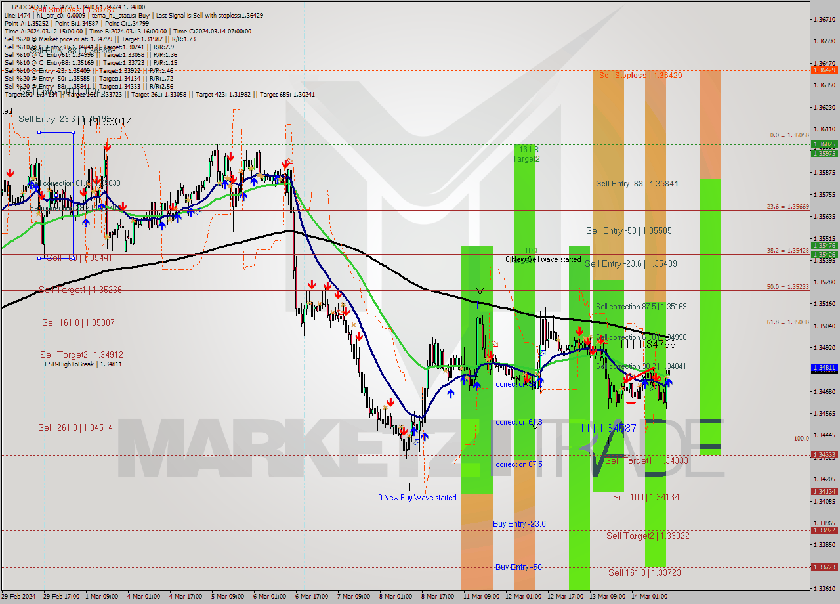
Task: Click the 'Sell Entry -23.6 | 1.36014' label
Action: [75, 121]
